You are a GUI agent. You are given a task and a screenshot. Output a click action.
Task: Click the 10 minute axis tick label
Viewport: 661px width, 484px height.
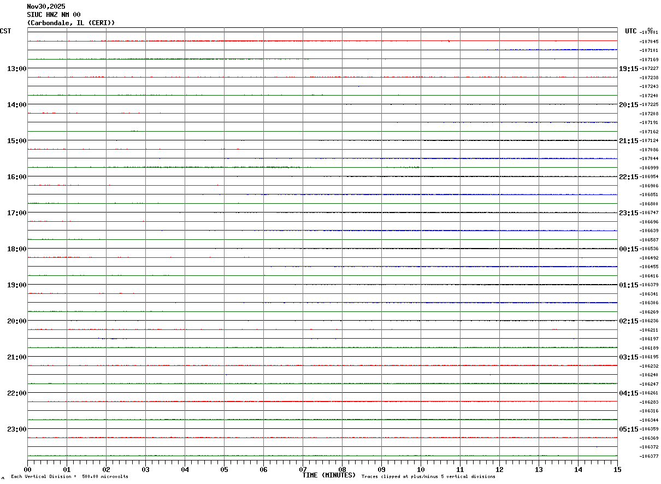click(x=421, y=470)
